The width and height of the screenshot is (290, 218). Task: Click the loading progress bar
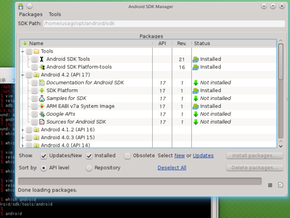click(140, 181)
